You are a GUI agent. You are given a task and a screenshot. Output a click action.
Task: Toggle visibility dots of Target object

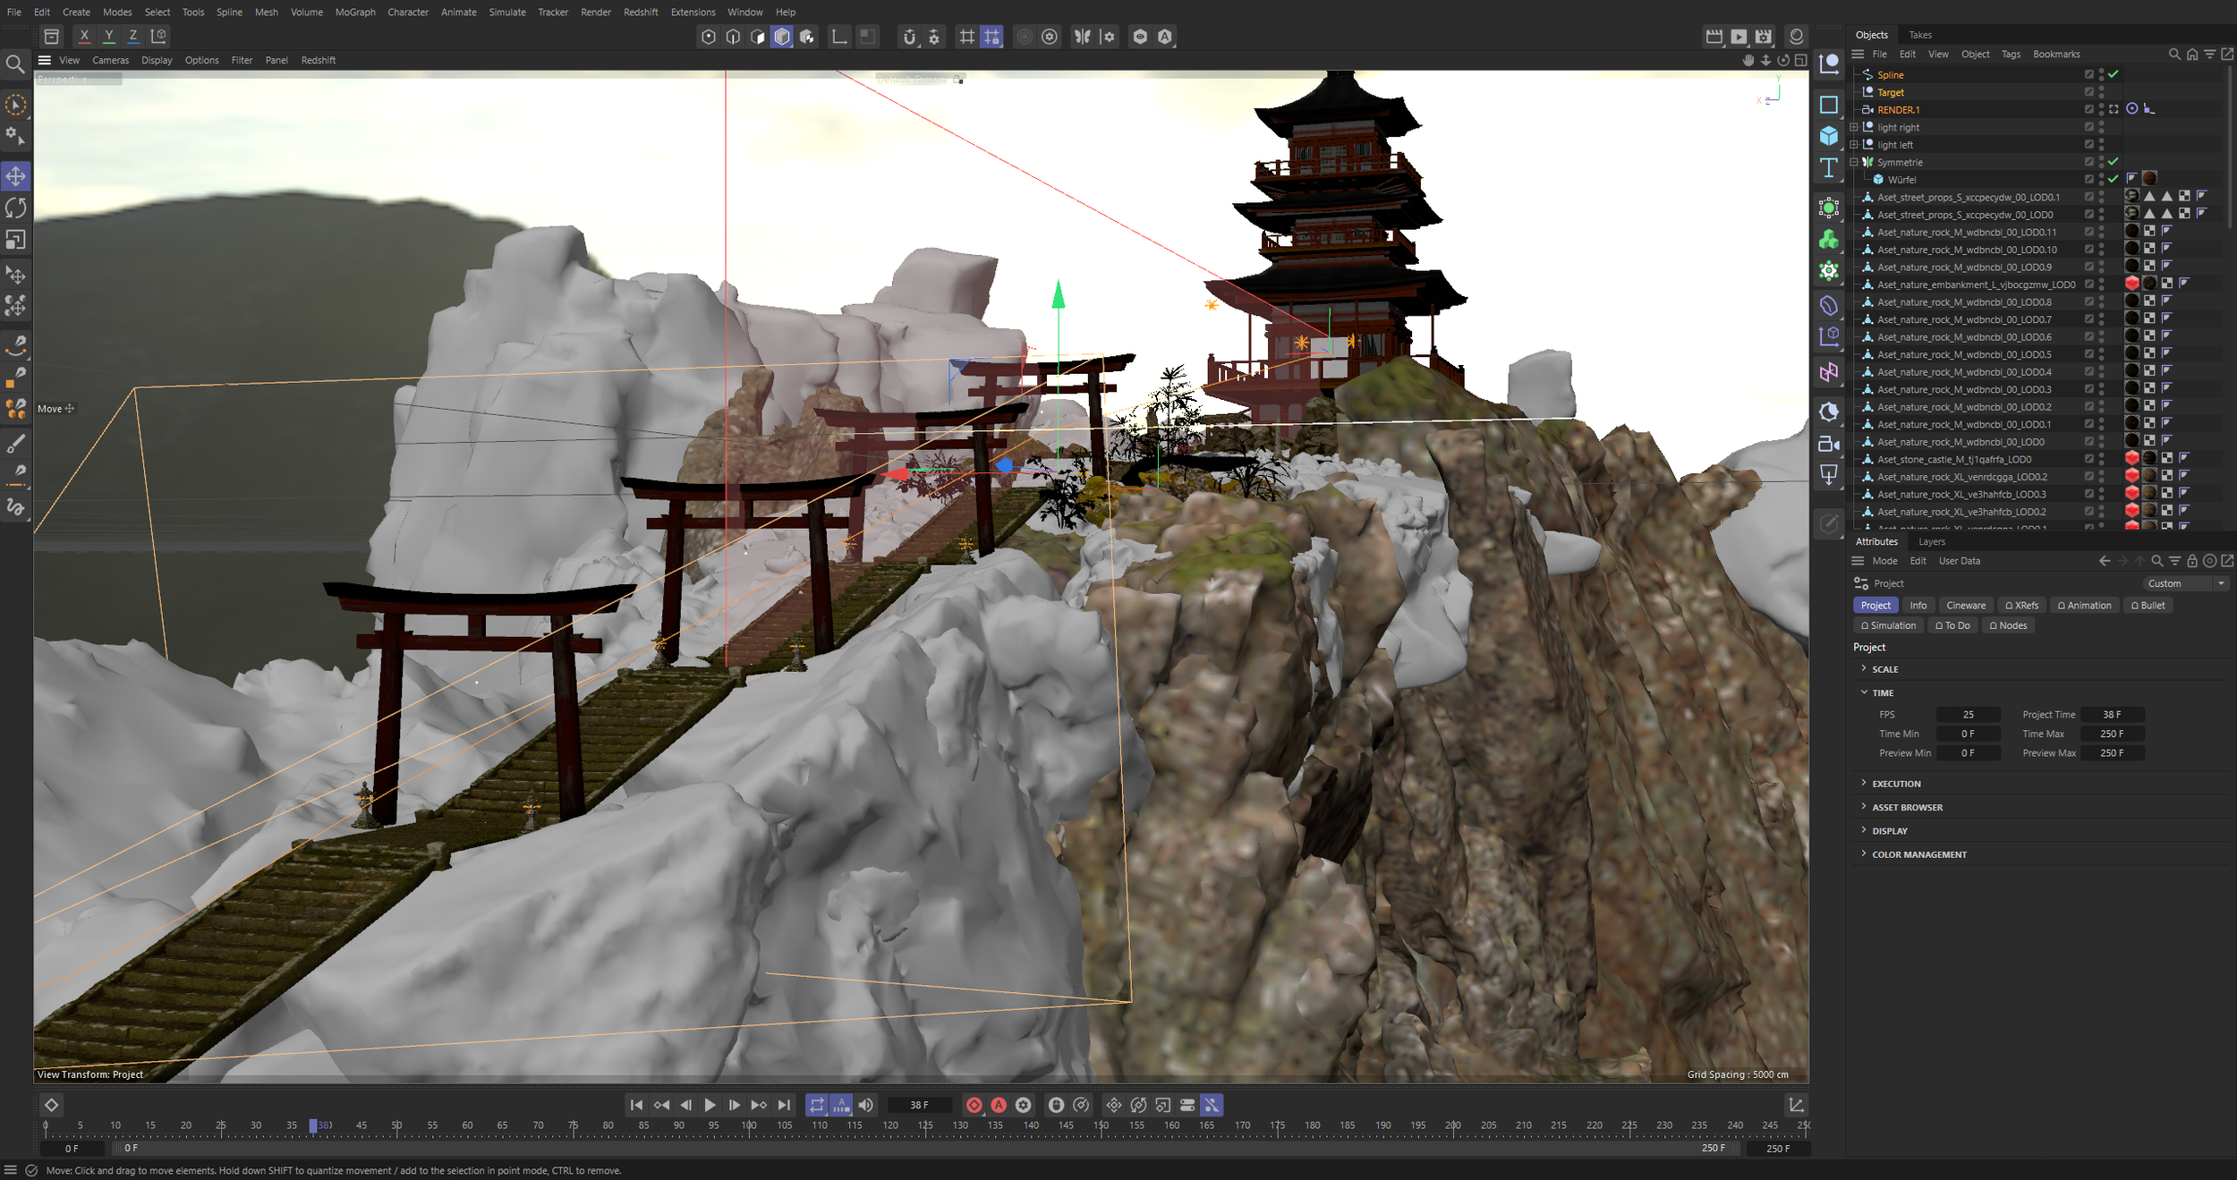(x=2101, y=92)
